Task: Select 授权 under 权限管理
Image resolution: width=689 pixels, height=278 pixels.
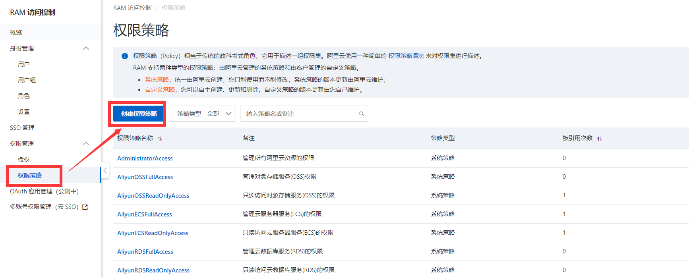Action: pyautogui.click(x=24, y=159)
